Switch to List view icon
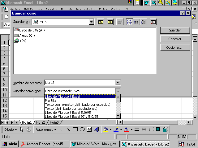 (129, 22)
